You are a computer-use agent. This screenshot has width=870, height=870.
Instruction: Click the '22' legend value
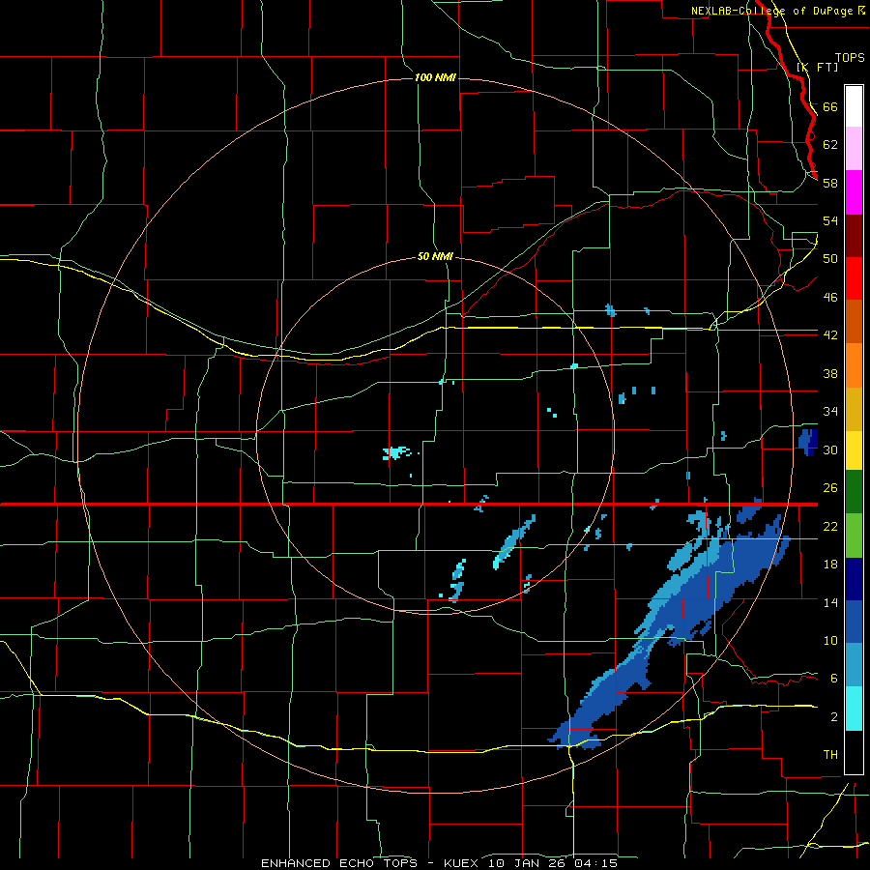(830, 526)
